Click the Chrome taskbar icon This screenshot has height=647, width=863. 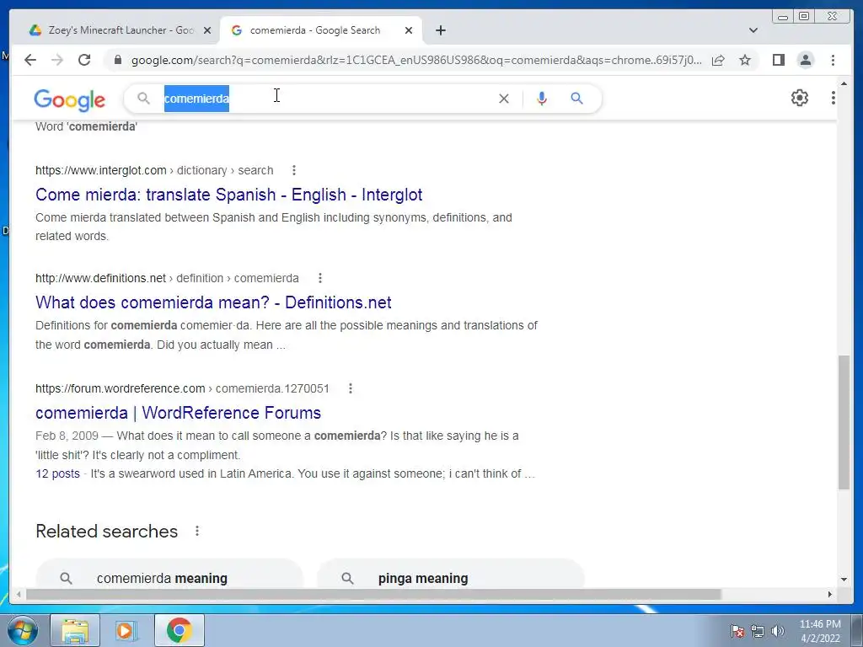[x=179, y=630]
